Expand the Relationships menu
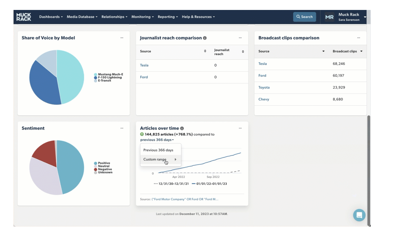 114,17
